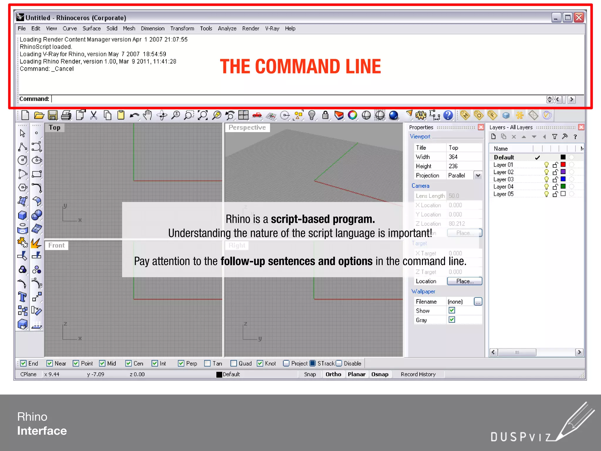Click the red car render preview icon

[257, 115]
